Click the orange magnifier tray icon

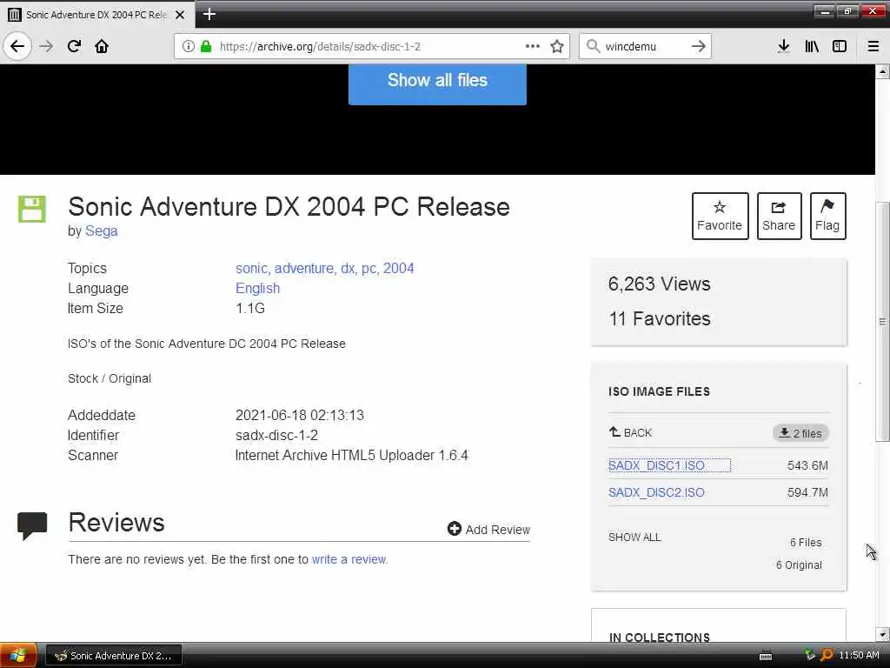tap(827, 655)
